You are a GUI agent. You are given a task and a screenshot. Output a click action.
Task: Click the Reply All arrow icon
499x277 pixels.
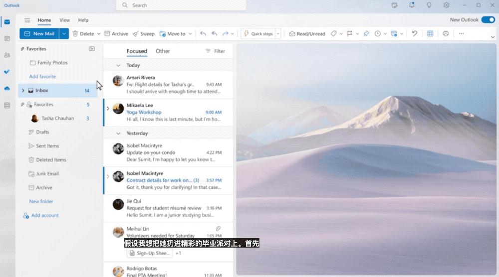pyautogui.click(x=214, y=34)
